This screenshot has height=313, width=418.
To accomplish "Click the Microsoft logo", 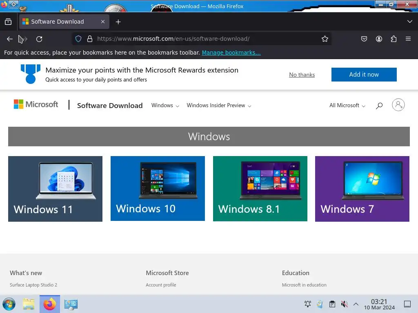I will pyautogui.click(x=36, y=104).
